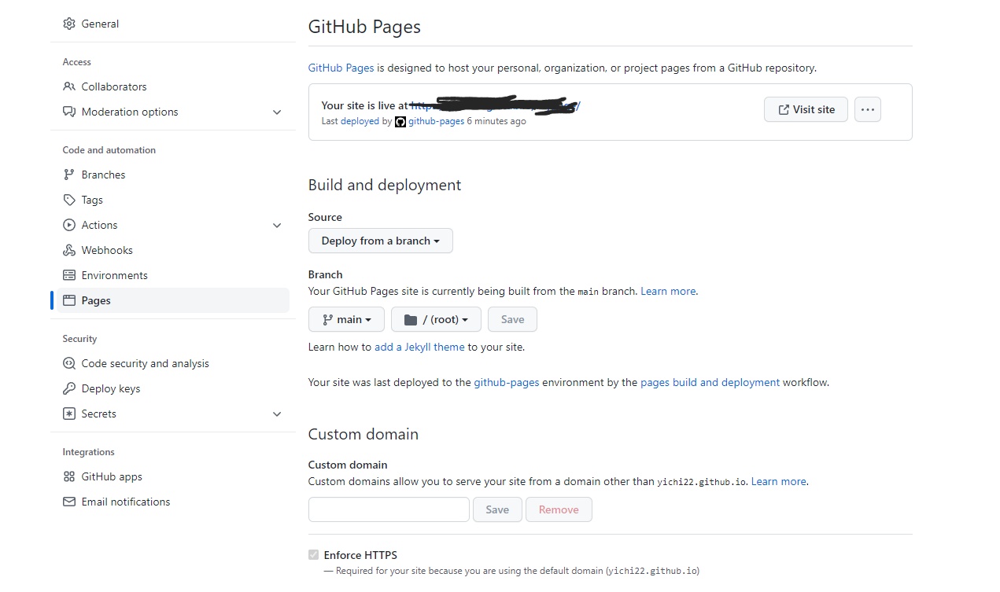Open the Deploy from a branch dropdown
The image size is (1000, 592).
click(x=381, y=241)
